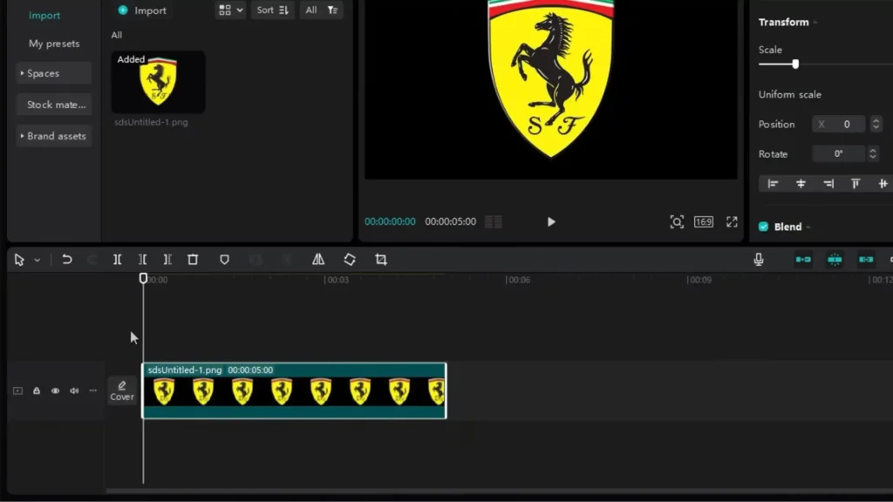The height and width of the screenshot is (502, 893).
Task: Open the All filter menu
Action: pyautogui.click(x=321, y=10)
